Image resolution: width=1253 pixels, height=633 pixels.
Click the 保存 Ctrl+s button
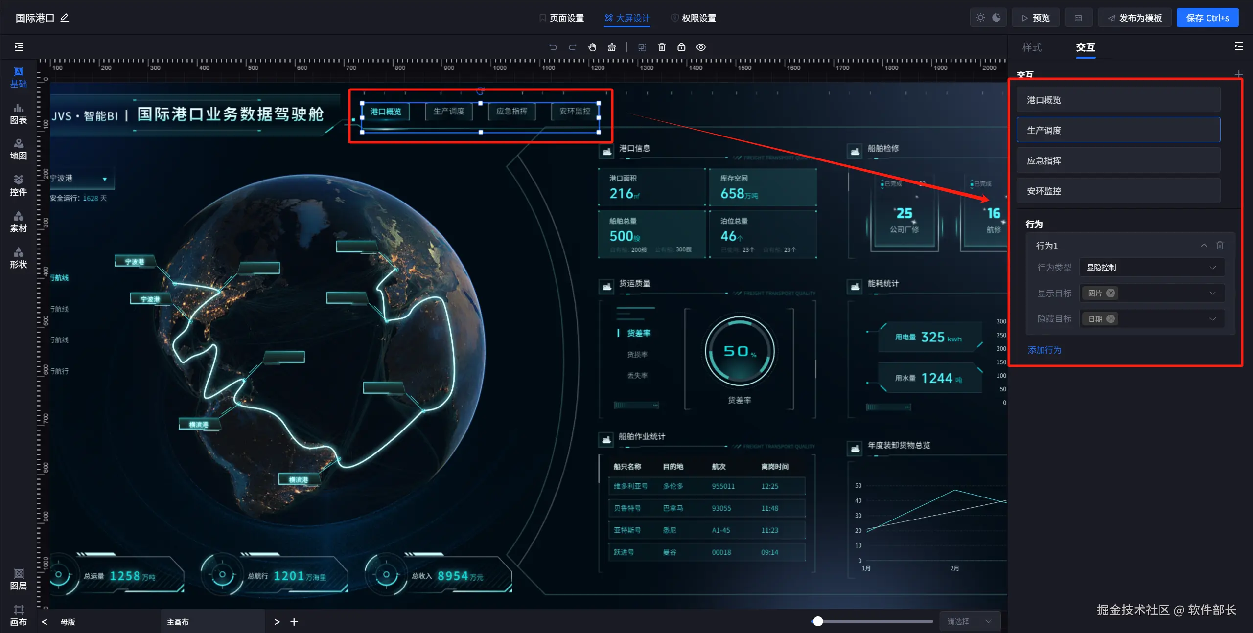click(1207, 18)
